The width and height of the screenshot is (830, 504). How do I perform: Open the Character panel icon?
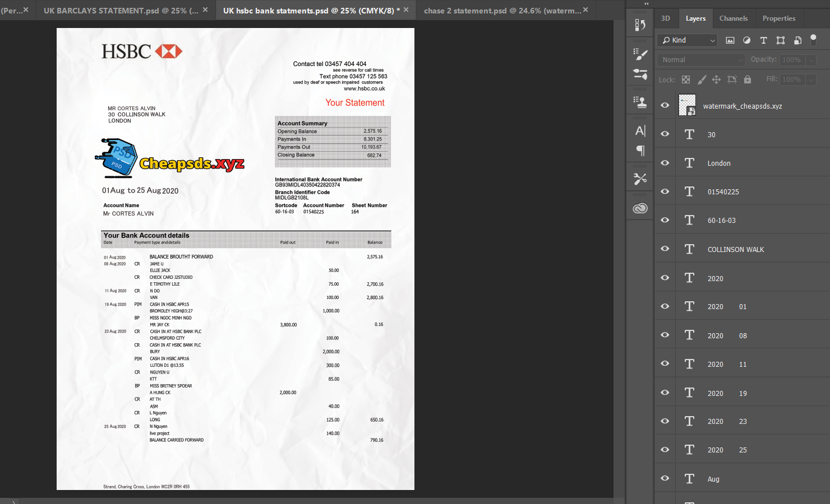[x=640, y=130]
